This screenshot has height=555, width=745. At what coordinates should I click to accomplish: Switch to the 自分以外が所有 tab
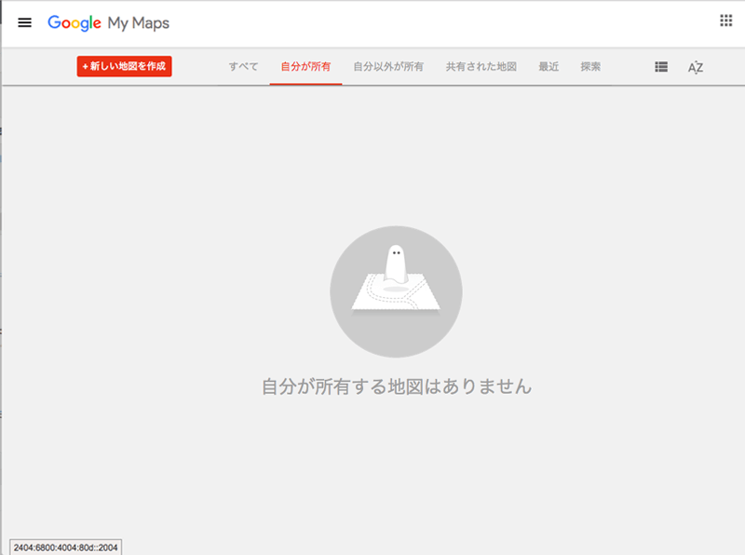tap(388, 67)
